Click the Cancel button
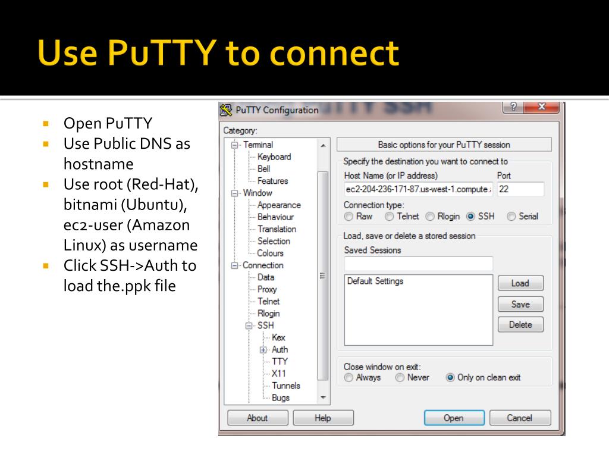The height and width of the screenshot is (457, 609). pyautogui.click(x=520, y=418)
